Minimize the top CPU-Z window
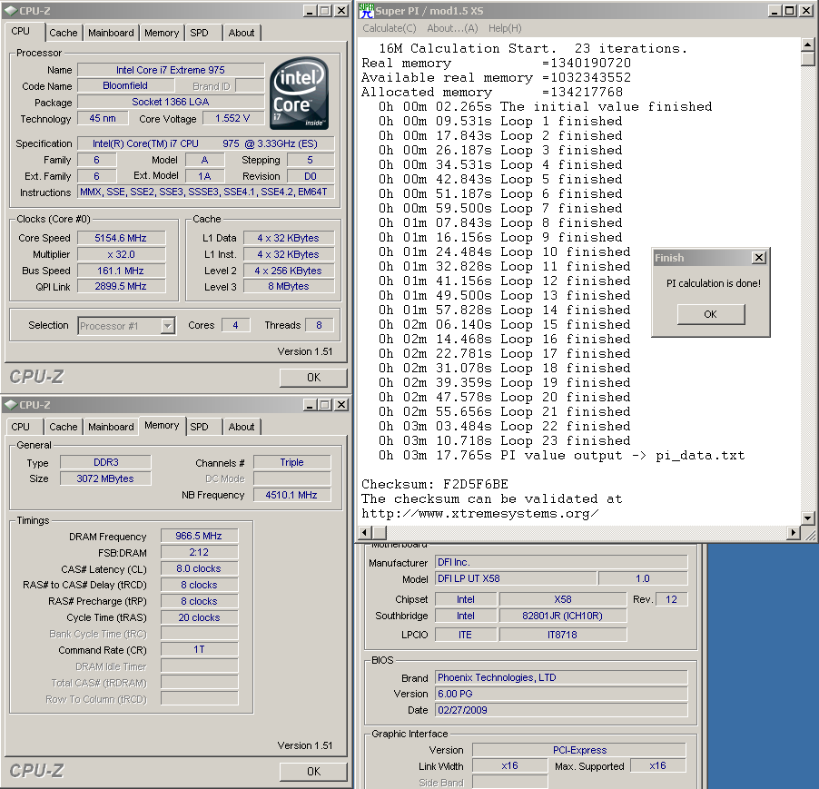The height and width of the screenshot is (789, 819). 310,11
